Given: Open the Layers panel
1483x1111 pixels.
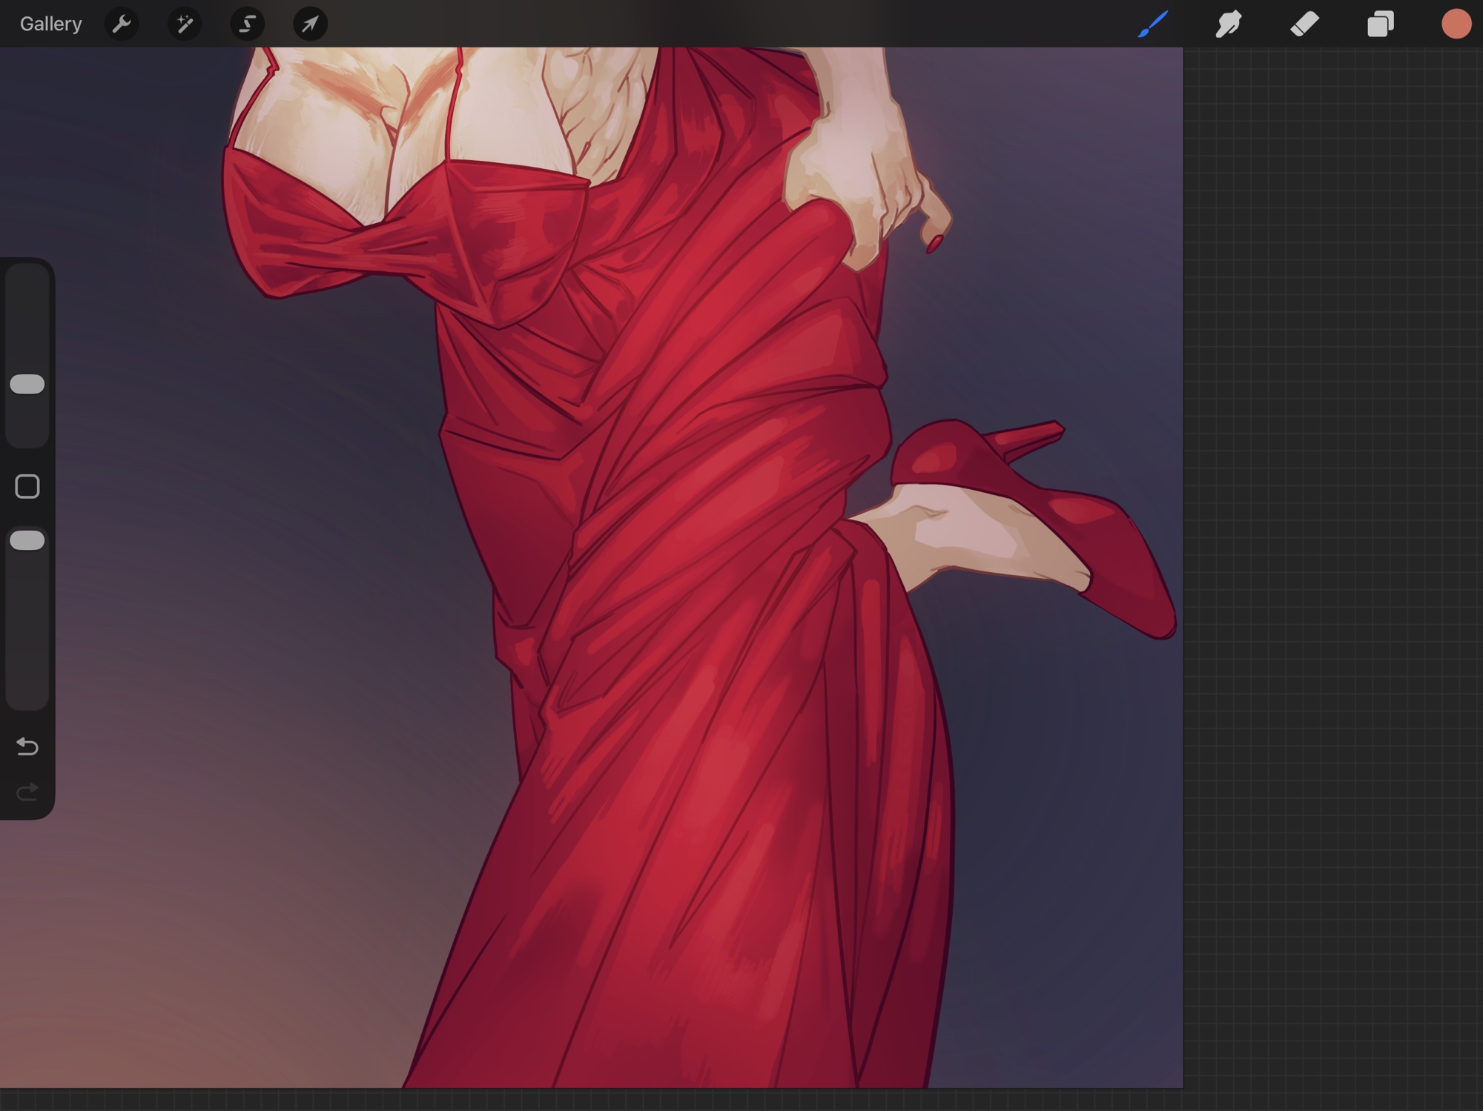Looking at the screenshot, I should [1380, 24].
